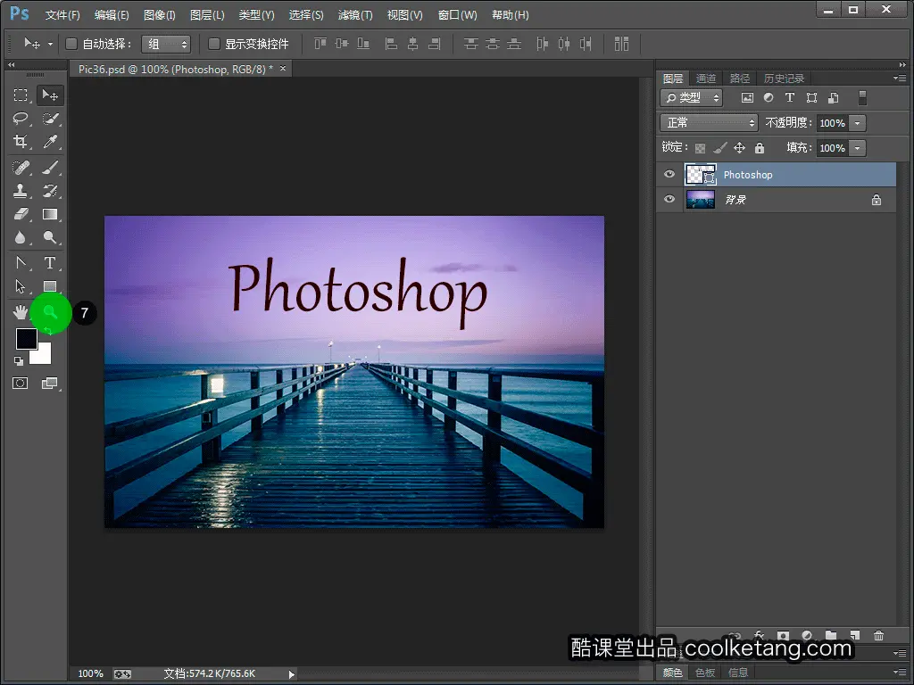
Task: Click the Eraser tool
Action: coord(21,214)
